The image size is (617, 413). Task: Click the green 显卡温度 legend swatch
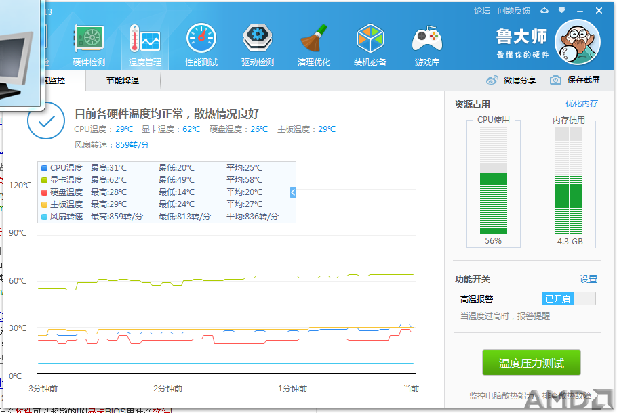(45, 180)
